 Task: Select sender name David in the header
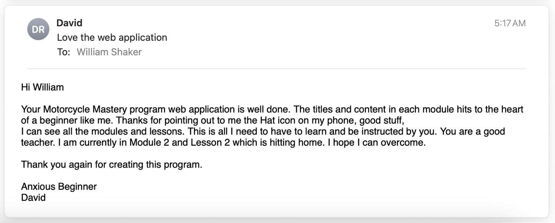pos(69,23)
